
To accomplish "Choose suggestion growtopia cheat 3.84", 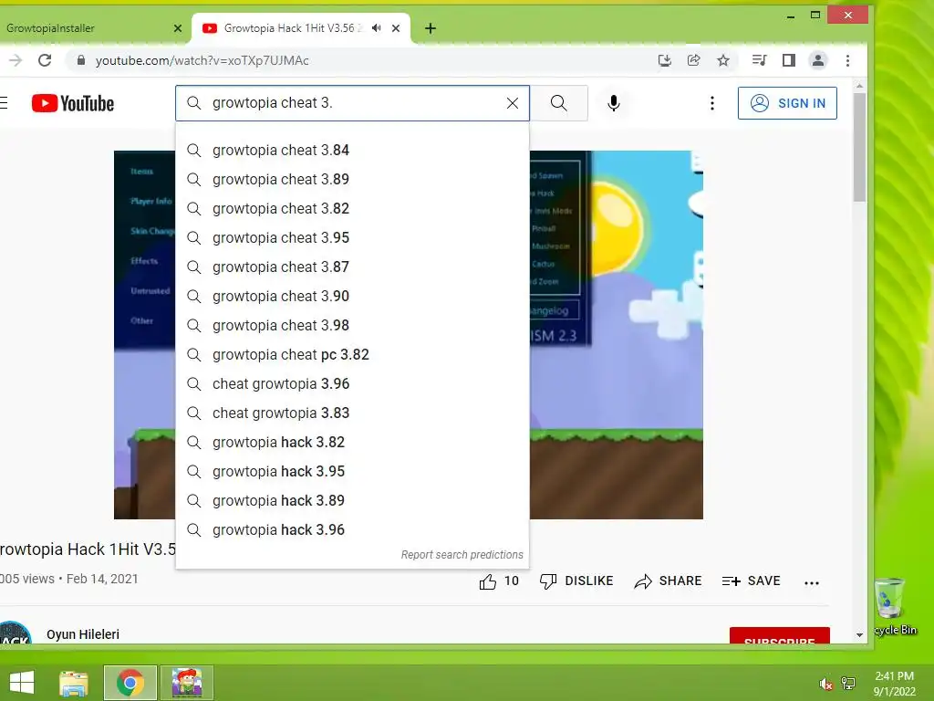I will pos(352,151).
